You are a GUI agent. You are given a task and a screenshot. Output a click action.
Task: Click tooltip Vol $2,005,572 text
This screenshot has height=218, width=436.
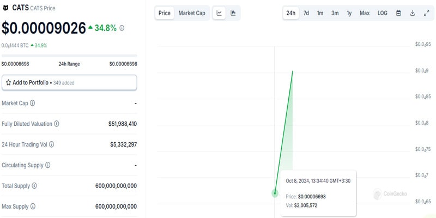301,206
